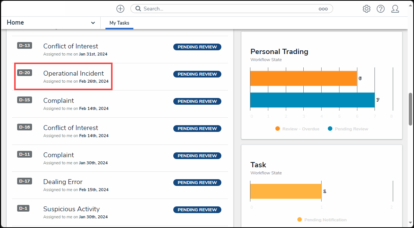
Task: Toggle the Pending Review legend in Personal Trading
Action: tap(348, 129)
